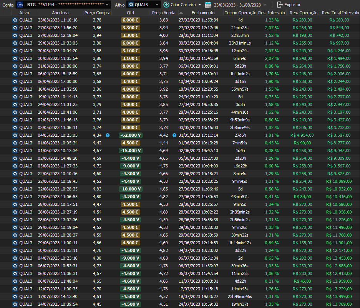The width and height of the screenshot is (360, 308).
Task: Click the plus icon beside Criar Carteira
Action: click(x=166, y=5)
